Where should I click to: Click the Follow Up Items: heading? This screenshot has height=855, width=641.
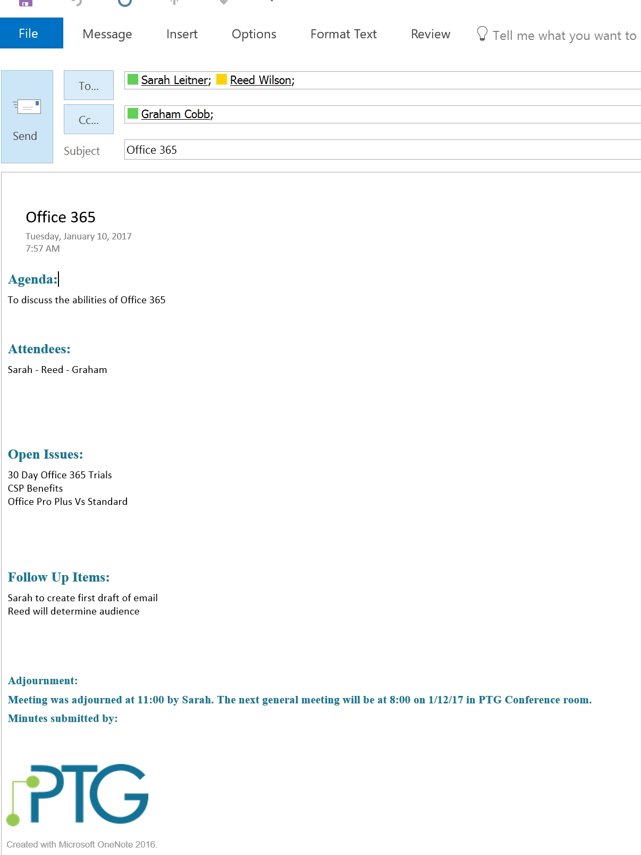pos(59,577)
